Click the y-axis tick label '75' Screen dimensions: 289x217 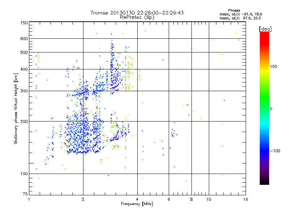pos(25,194)
